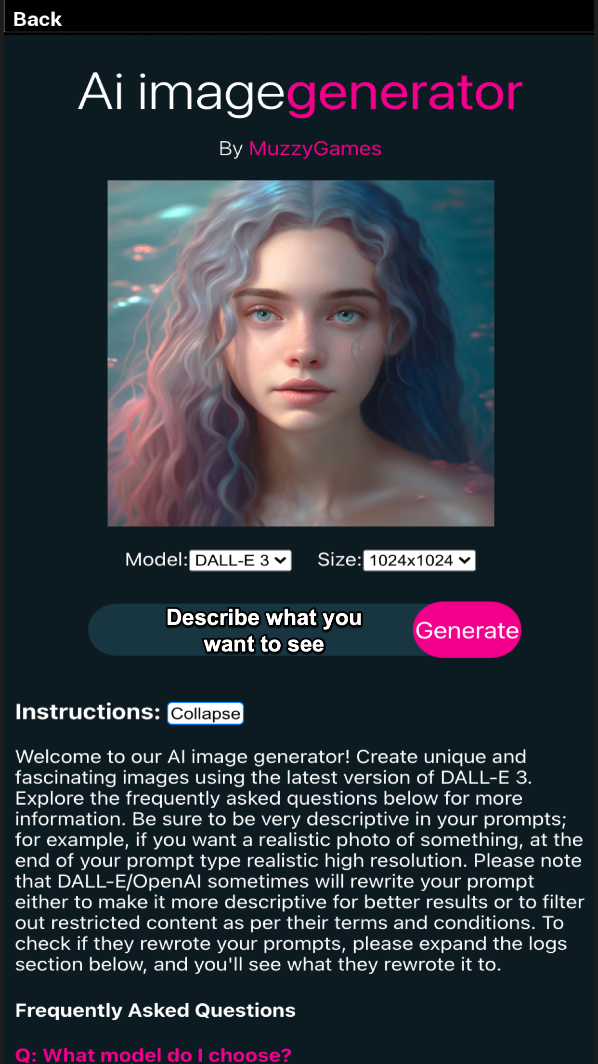
Task: Click the Instructions heading label
Action: pos(88,712)
